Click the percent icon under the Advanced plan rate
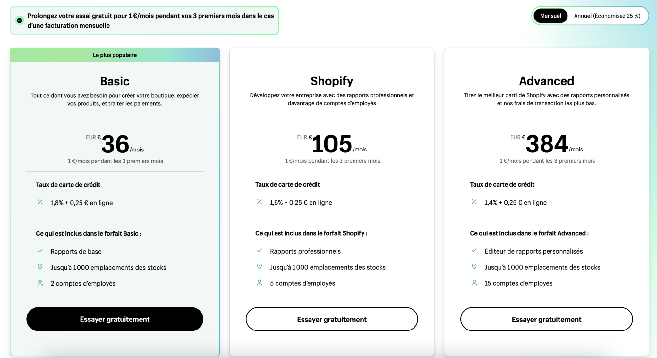 (474, 202)
